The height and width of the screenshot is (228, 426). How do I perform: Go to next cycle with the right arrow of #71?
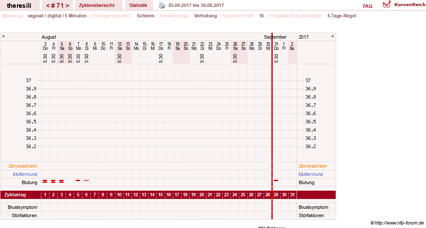67,6
